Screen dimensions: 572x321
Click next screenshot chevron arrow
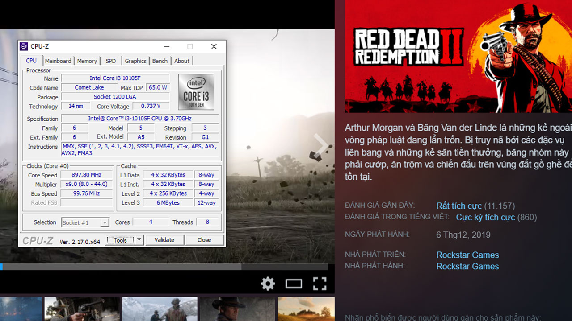click(321, 145)
